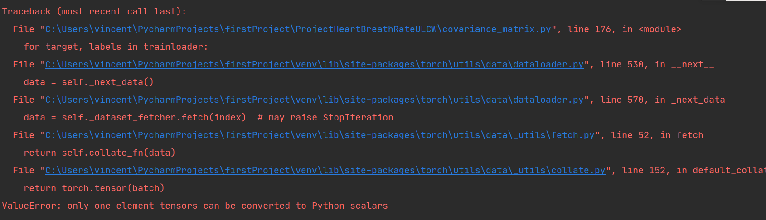
Task: Open the fetch.py file link
Action: (320, 135)
